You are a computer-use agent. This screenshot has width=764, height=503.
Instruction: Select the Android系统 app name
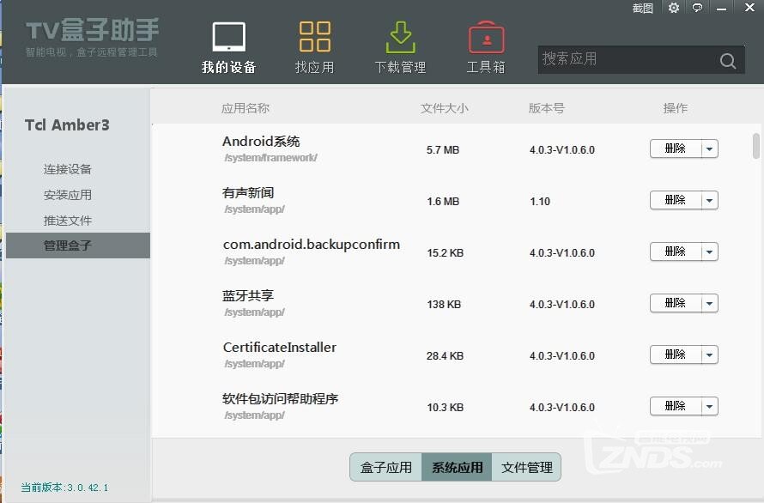[x=261, y=142]
